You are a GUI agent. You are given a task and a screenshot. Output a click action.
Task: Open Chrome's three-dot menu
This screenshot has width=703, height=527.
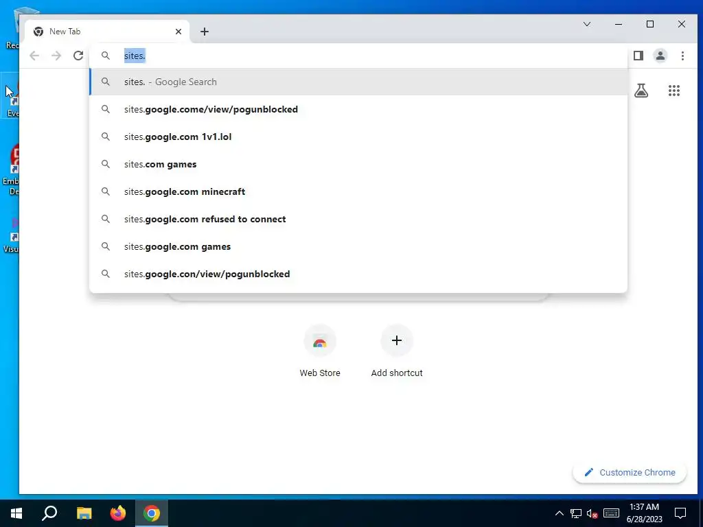682,56
